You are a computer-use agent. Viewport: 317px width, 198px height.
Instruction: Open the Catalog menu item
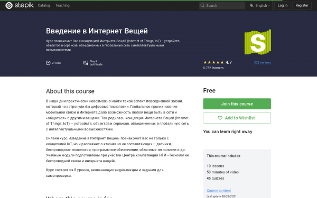44,5
